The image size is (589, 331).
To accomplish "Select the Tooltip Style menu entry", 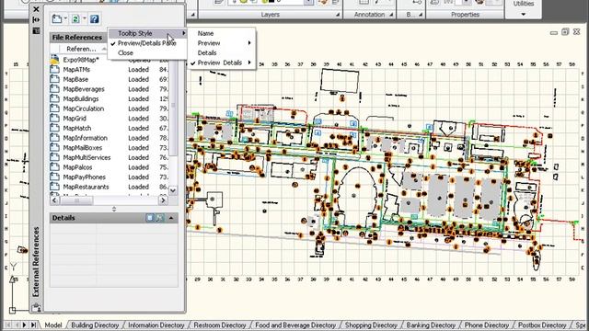I will click(147, 33).
